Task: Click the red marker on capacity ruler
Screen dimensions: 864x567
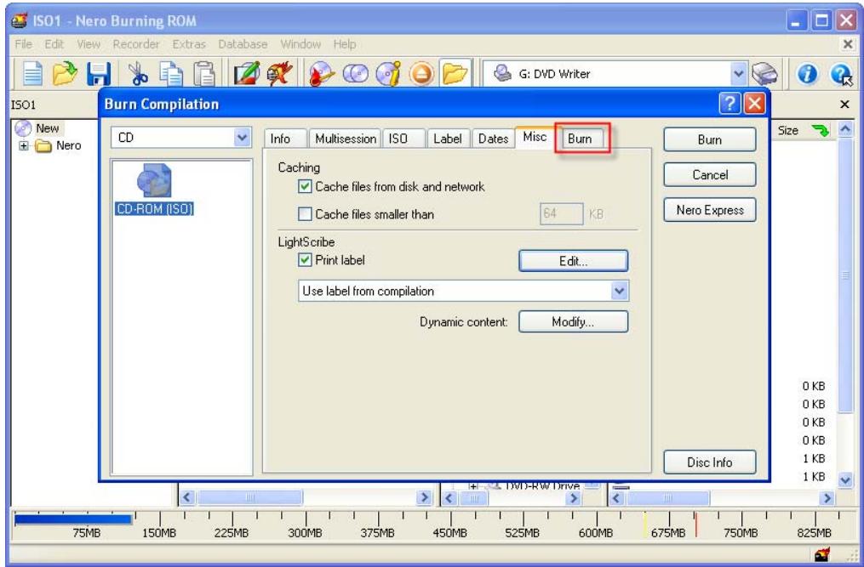Action: pos(696,524)
